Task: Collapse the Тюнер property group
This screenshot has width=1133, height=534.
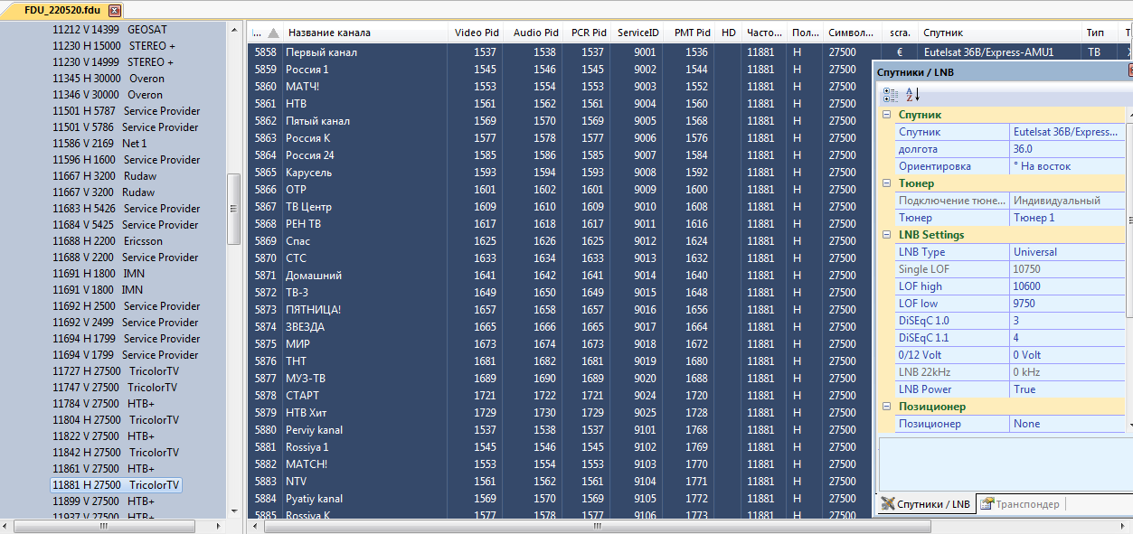Action: tap(887, 183)
